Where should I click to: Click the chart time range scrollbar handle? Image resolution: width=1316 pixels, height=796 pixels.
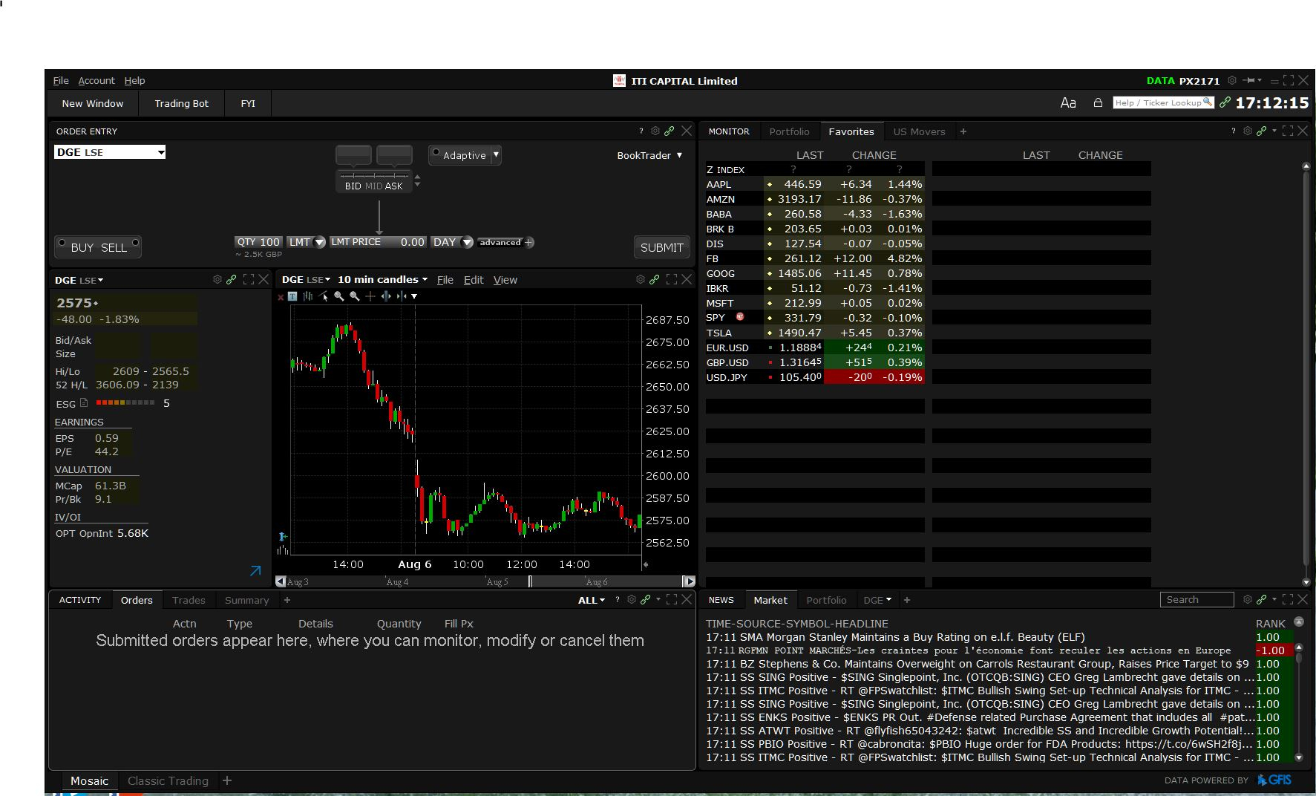530,581
